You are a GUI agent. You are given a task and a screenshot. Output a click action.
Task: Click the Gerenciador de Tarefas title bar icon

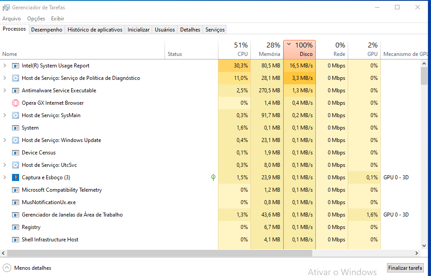tap(6, 8)
